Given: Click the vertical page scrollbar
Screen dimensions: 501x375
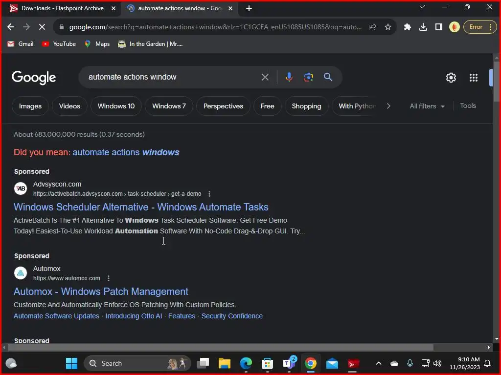Looking at the screenshot, I should [x=496, y=82].
